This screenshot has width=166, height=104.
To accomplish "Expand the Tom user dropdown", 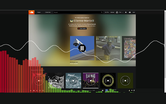I will point(121,12).
